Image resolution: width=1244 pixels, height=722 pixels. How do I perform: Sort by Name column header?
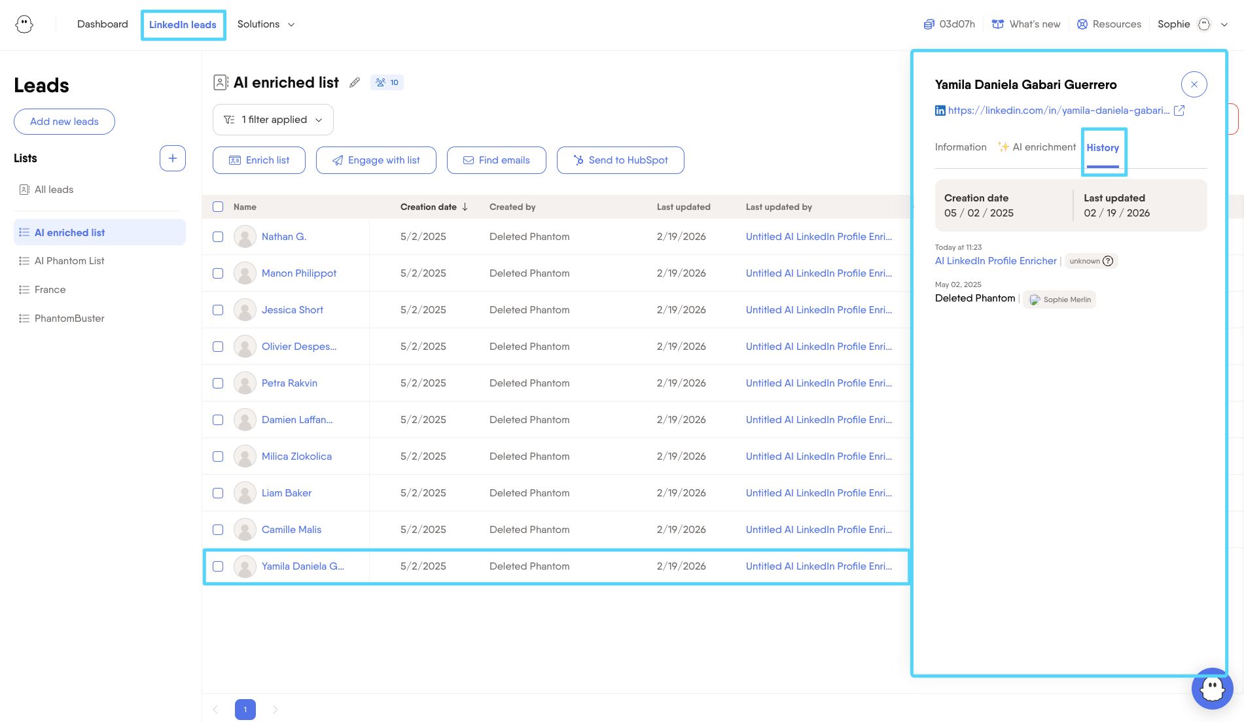point(245,207)
